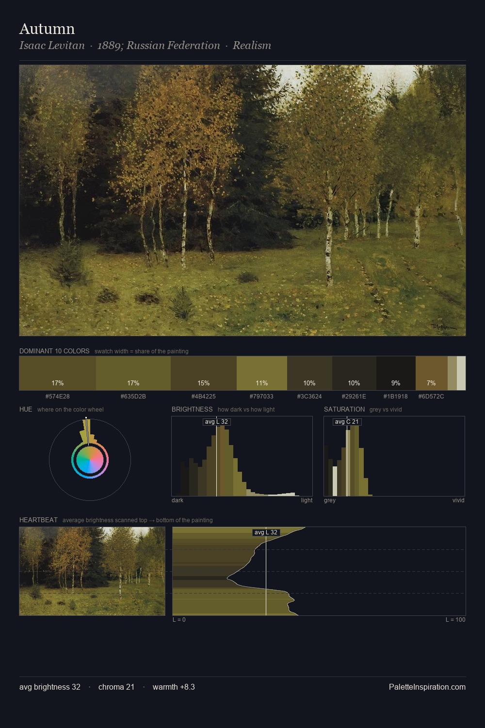Click the 'vivid' axis label under the saturation chart
485x728 pixels.
tap(458, 500)
